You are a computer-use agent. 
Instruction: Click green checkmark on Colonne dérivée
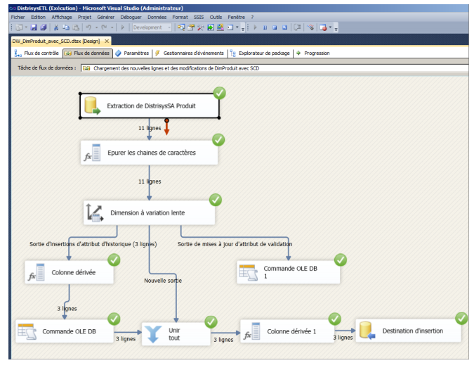pos(113,260)
